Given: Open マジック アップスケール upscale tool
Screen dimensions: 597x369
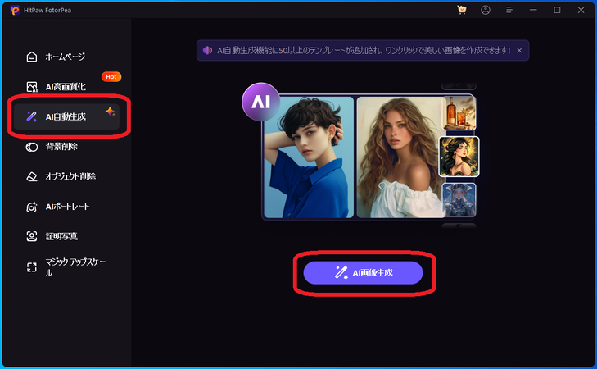Looking at the screenshot, I should 66,266.
